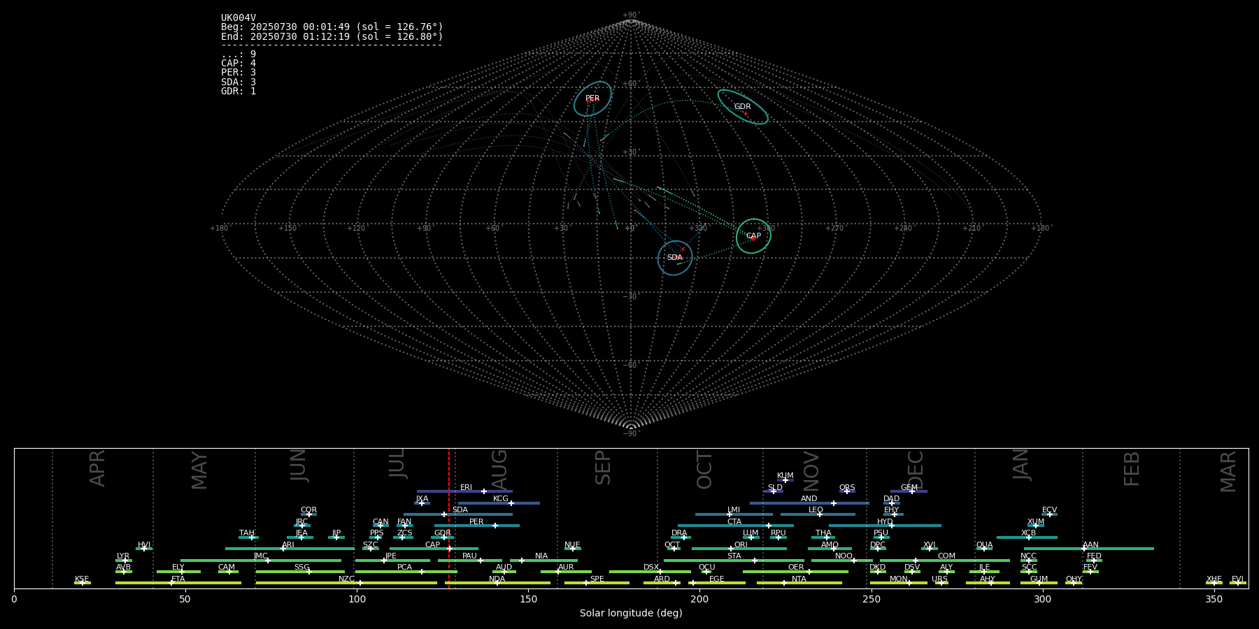Screen dimensions: 1259x629
Task: Click the APR month label on timeline
Action: tap(98, 468)
